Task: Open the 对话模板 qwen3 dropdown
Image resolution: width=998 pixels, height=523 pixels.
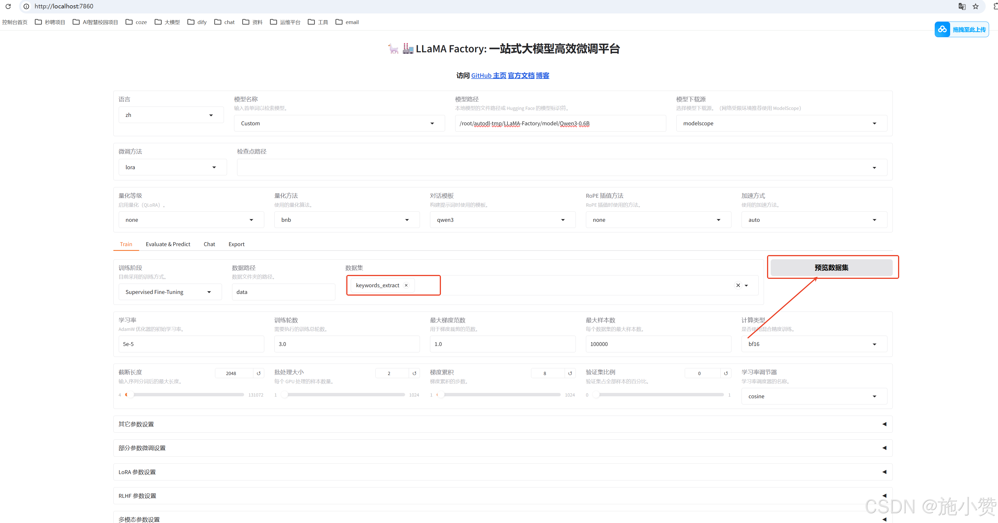Action: (502, 220)
